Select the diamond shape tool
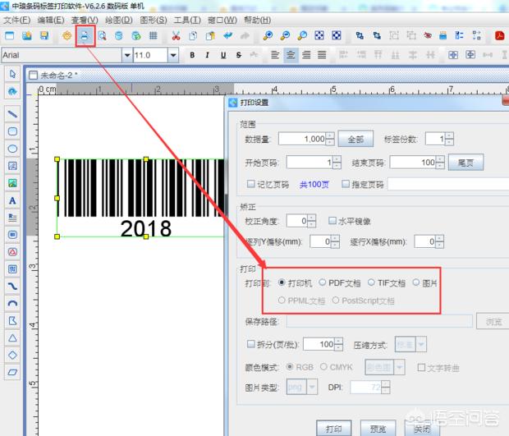Viewport: 509px width, 436px height. click(x=12, y=355)
